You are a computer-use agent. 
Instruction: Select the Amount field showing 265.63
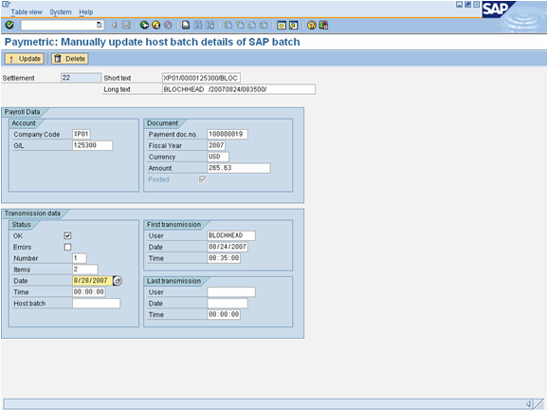[x=239, y=168]
